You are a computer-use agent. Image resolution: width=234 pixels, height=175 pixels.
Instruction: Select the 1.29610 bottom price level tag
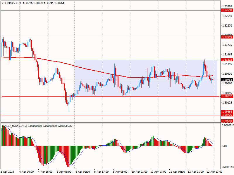tap(227, 121)
